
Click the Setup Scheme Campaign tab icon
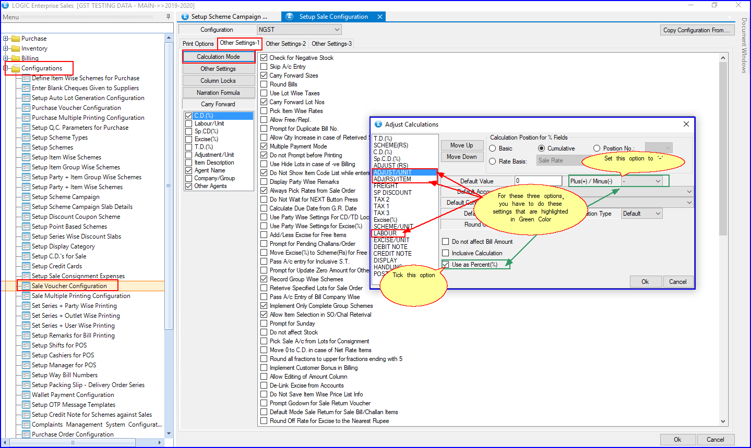click(184, 17)
